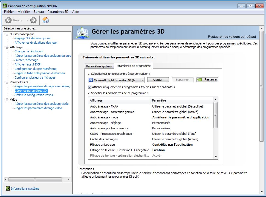The height and width of the screenshot is (197, 266).
Task: Open Pivoter l'affichage
Action: [26, 60]
